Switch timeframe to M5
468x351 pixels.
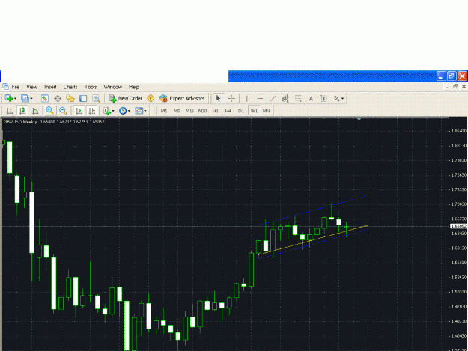click(x=177, y=111)
